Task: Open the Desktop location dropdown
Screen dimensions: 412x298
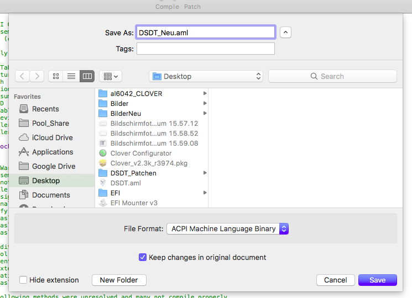Action: [x=206, y=76]
